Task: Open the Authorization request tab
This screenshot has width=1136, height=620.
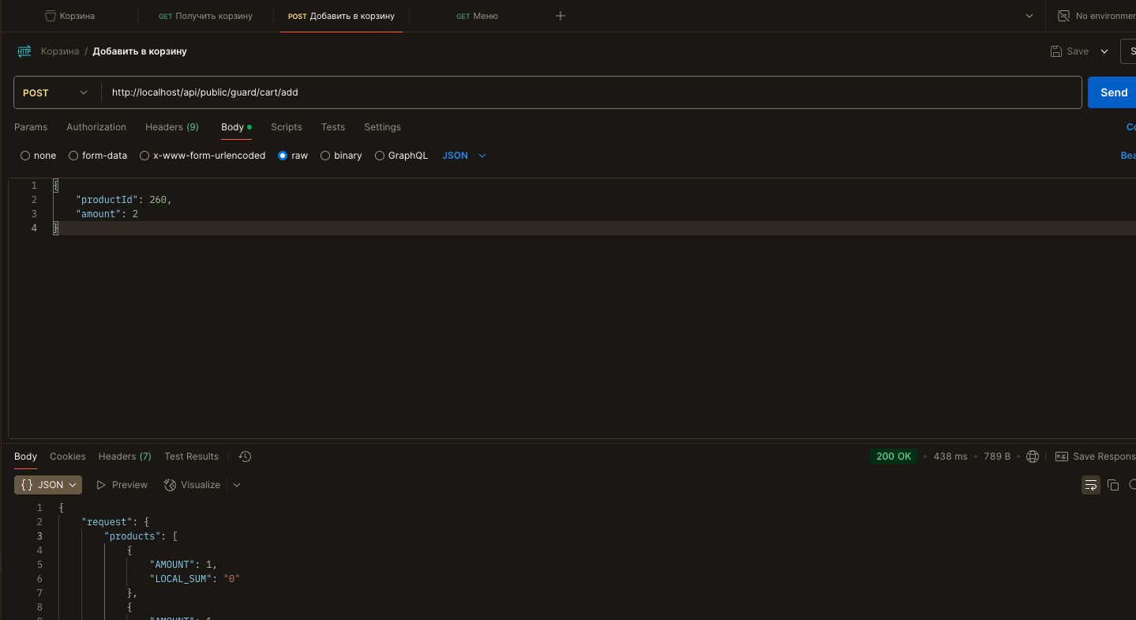Action: coord(96,127)
